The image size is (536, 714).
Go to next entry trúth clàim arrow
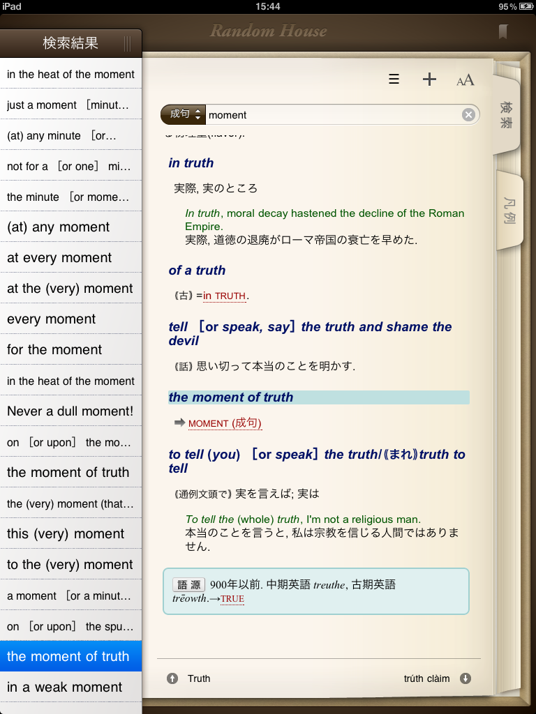point(466,678)
